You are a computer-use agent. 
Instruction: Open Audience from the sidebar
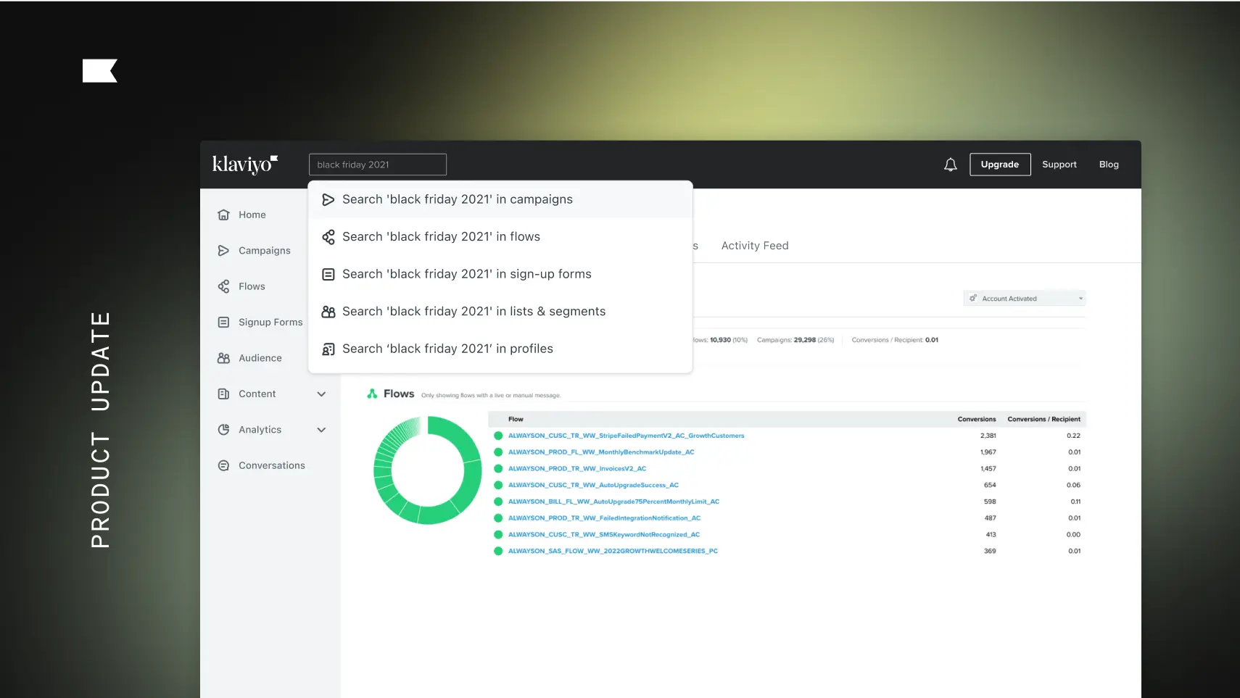[x=260, y=358]
